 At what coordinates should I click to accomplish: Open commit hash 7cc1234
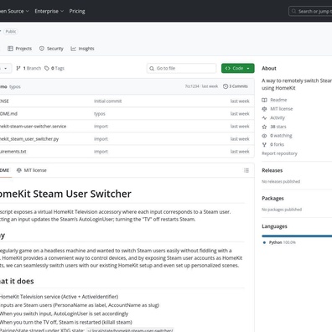[x=192, y=86]
